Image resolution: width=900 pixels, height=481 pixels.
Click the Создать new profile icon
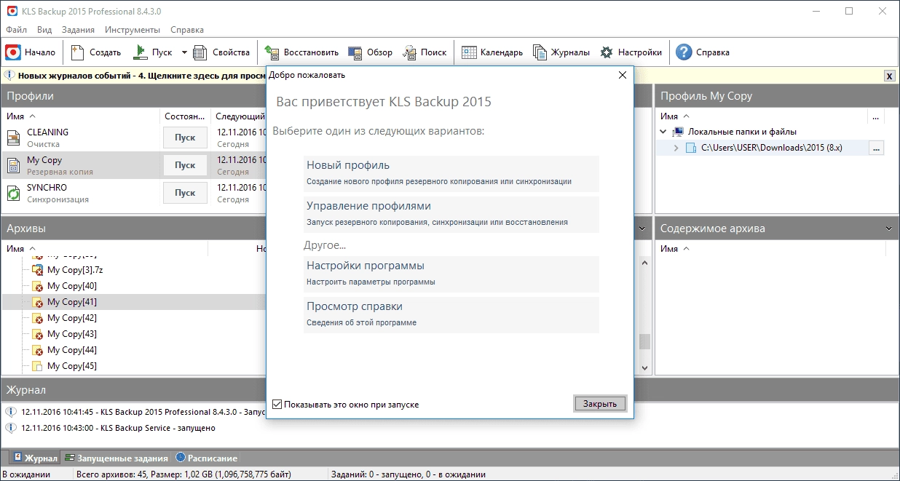[x=78, y=52]
